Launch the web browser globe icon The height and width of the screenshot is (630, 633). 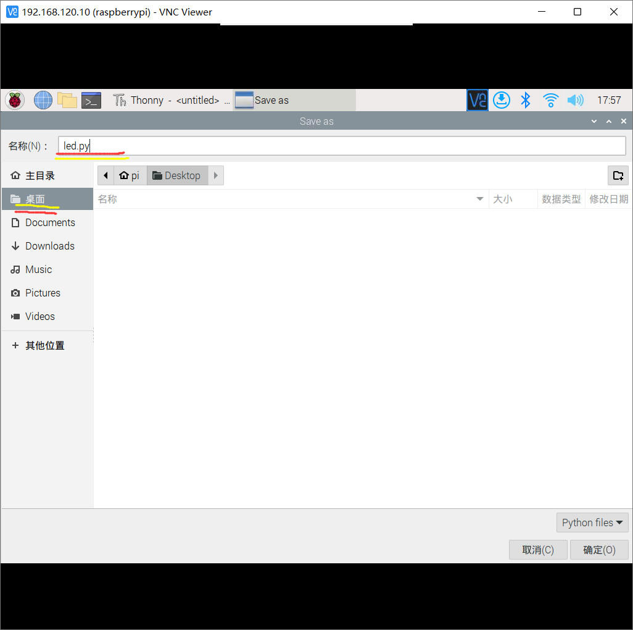click(43, 100)
